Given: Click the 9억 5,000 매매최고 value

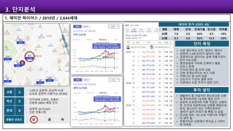Looking at the screenshot, I should point(142,36).
